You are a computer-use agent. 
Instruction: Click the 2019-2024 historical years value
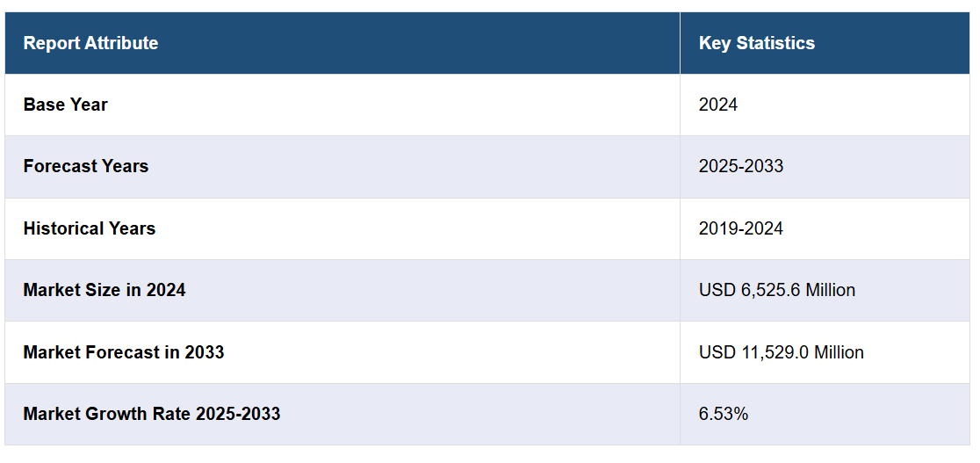(x=740, y=228)
